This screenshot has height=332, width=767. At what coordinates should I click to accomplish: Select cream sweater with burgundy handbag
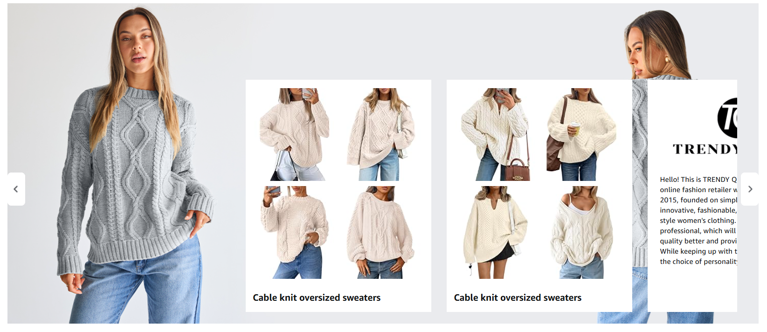496,134
